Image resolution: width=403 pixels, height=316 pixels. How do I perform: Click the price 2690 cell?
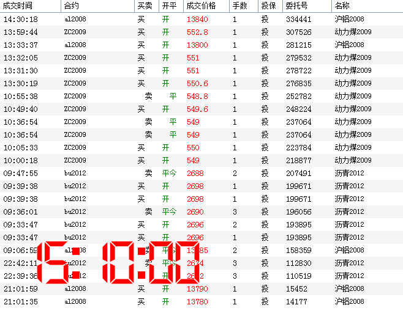tap(195, 212)
